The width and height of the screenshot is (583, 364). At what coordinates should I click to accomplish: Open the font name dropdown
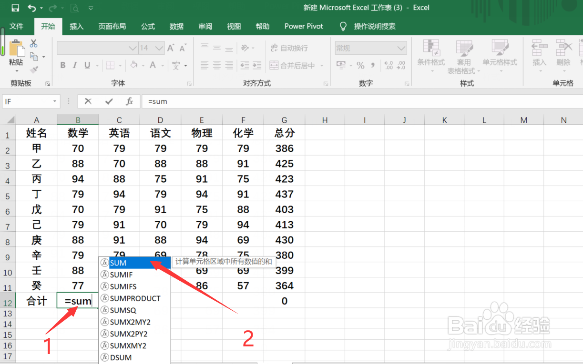(x=133, y=48)
